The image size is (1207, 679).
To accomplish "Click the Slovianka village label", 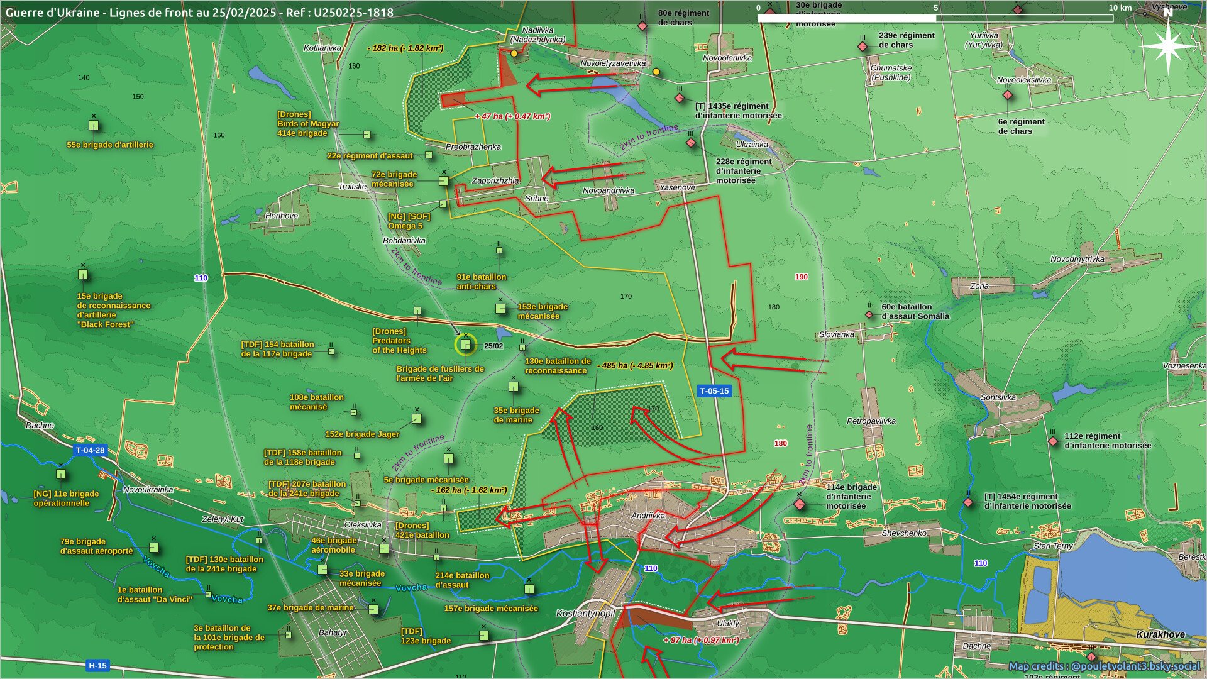I will coord(837,334).
